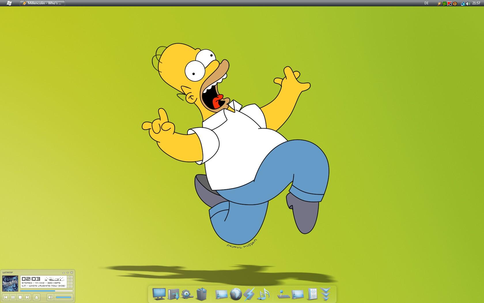This screenshot has height=303, width=484.
Task: Mute Winamp with the speaker button
Action: (50, 297)
